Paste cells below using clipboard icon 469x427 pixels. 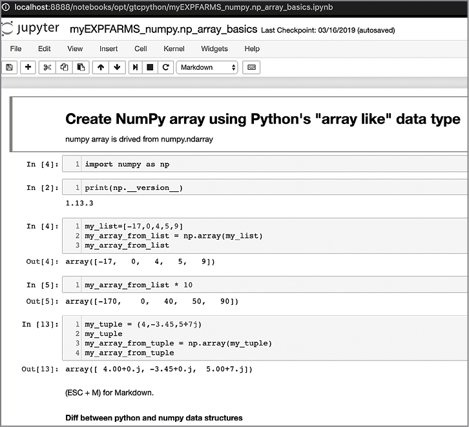coord(81,67)
